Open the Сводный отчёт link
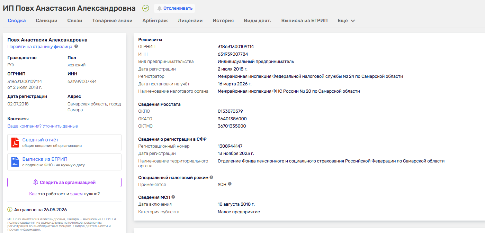 (x=41, y=140)
